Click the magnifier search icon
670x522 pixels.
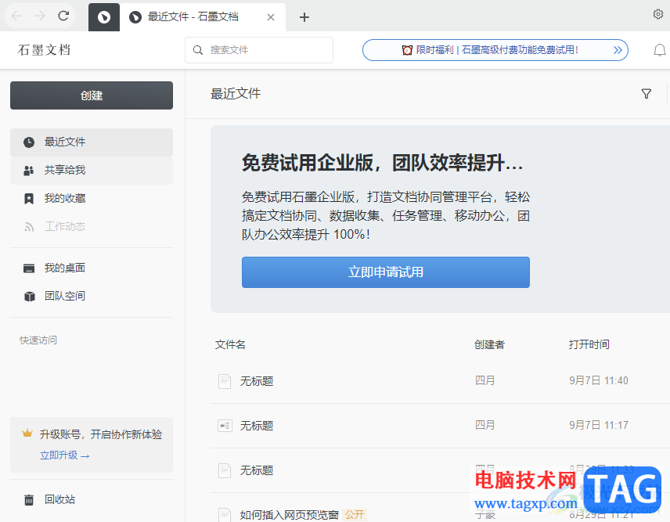tap(198, 50)
